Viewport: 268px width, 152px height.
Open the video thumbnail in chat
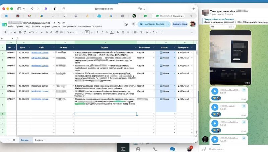[230, 57]
